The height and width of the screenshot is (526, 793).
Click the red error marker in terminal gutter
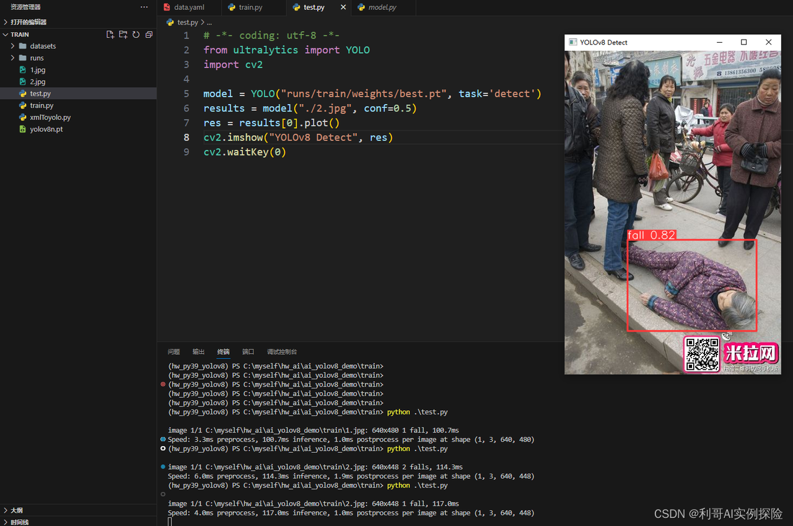(x=163, y=384)
